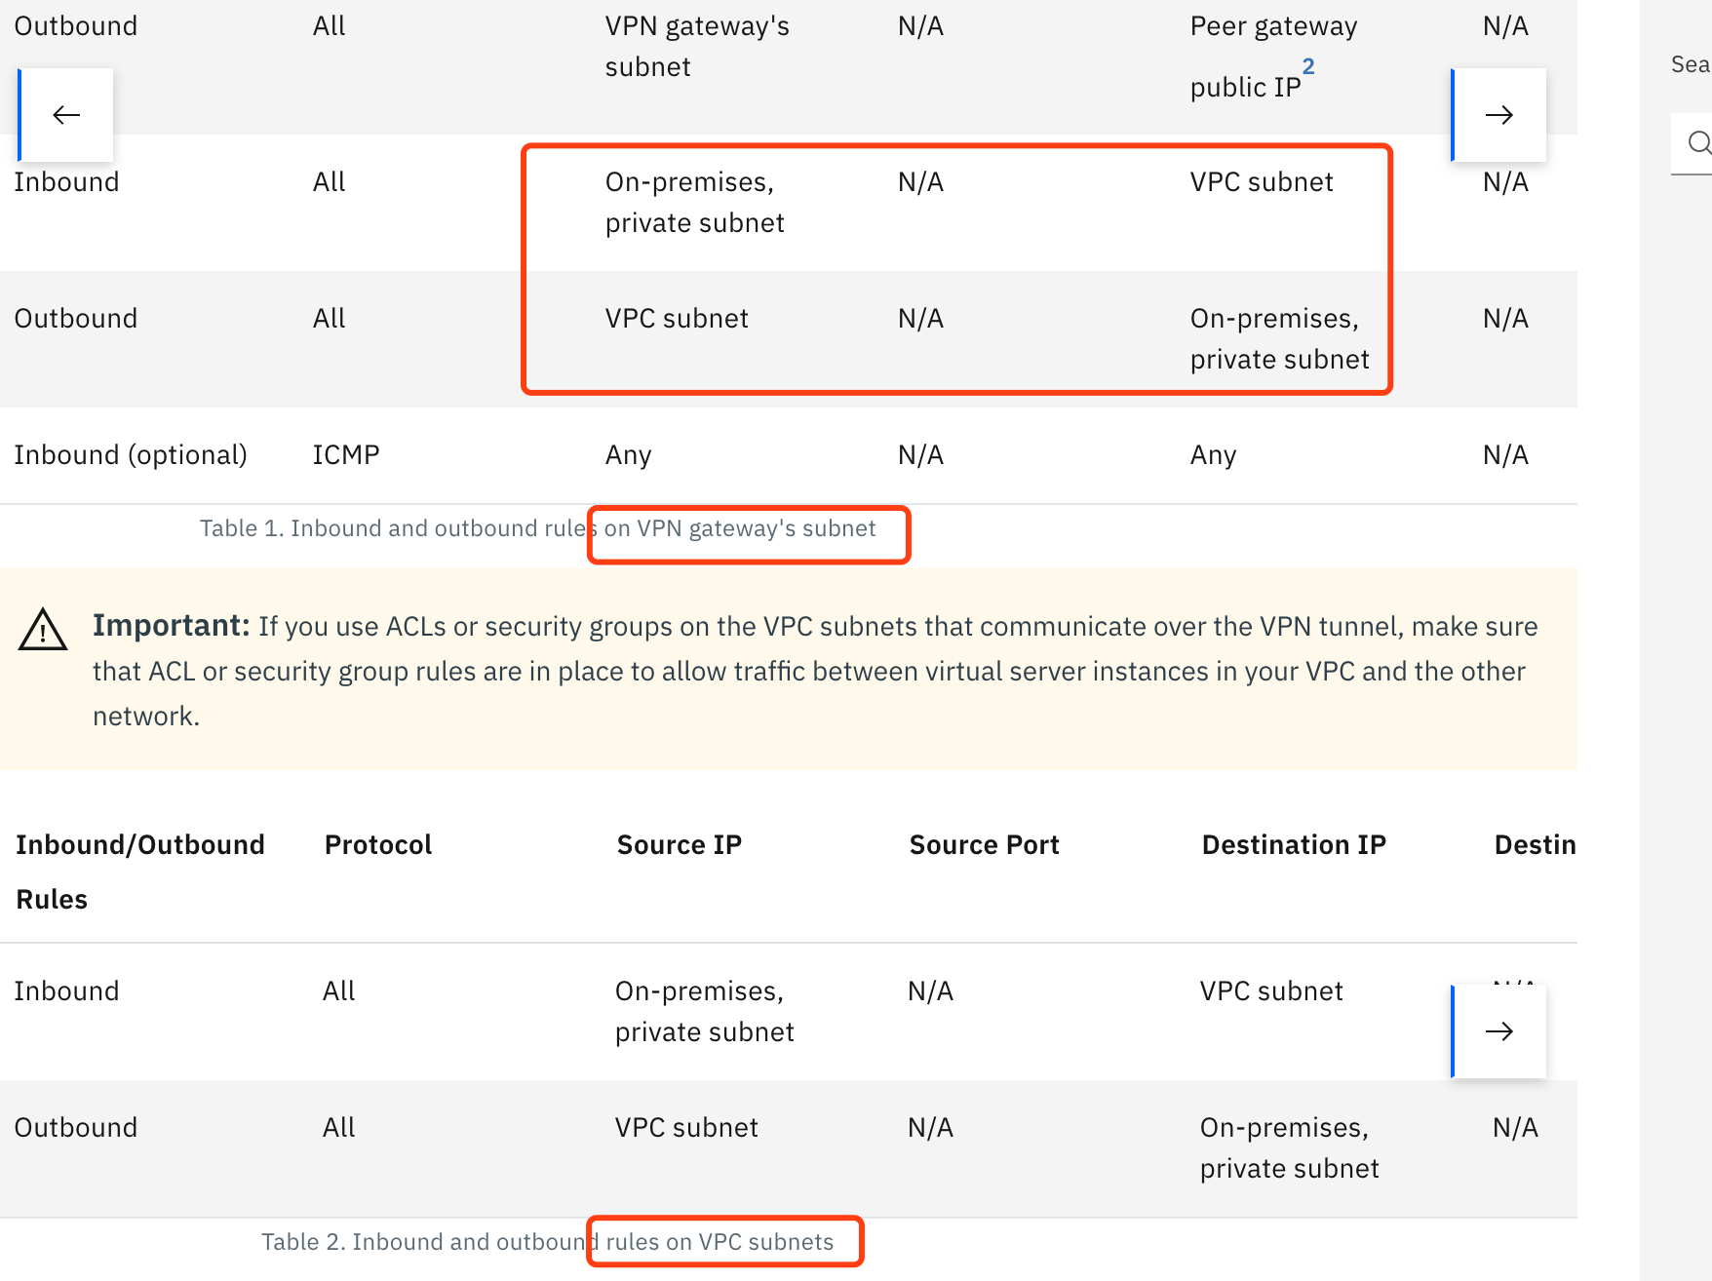Click the Destination IP column header

[1294, 844]
